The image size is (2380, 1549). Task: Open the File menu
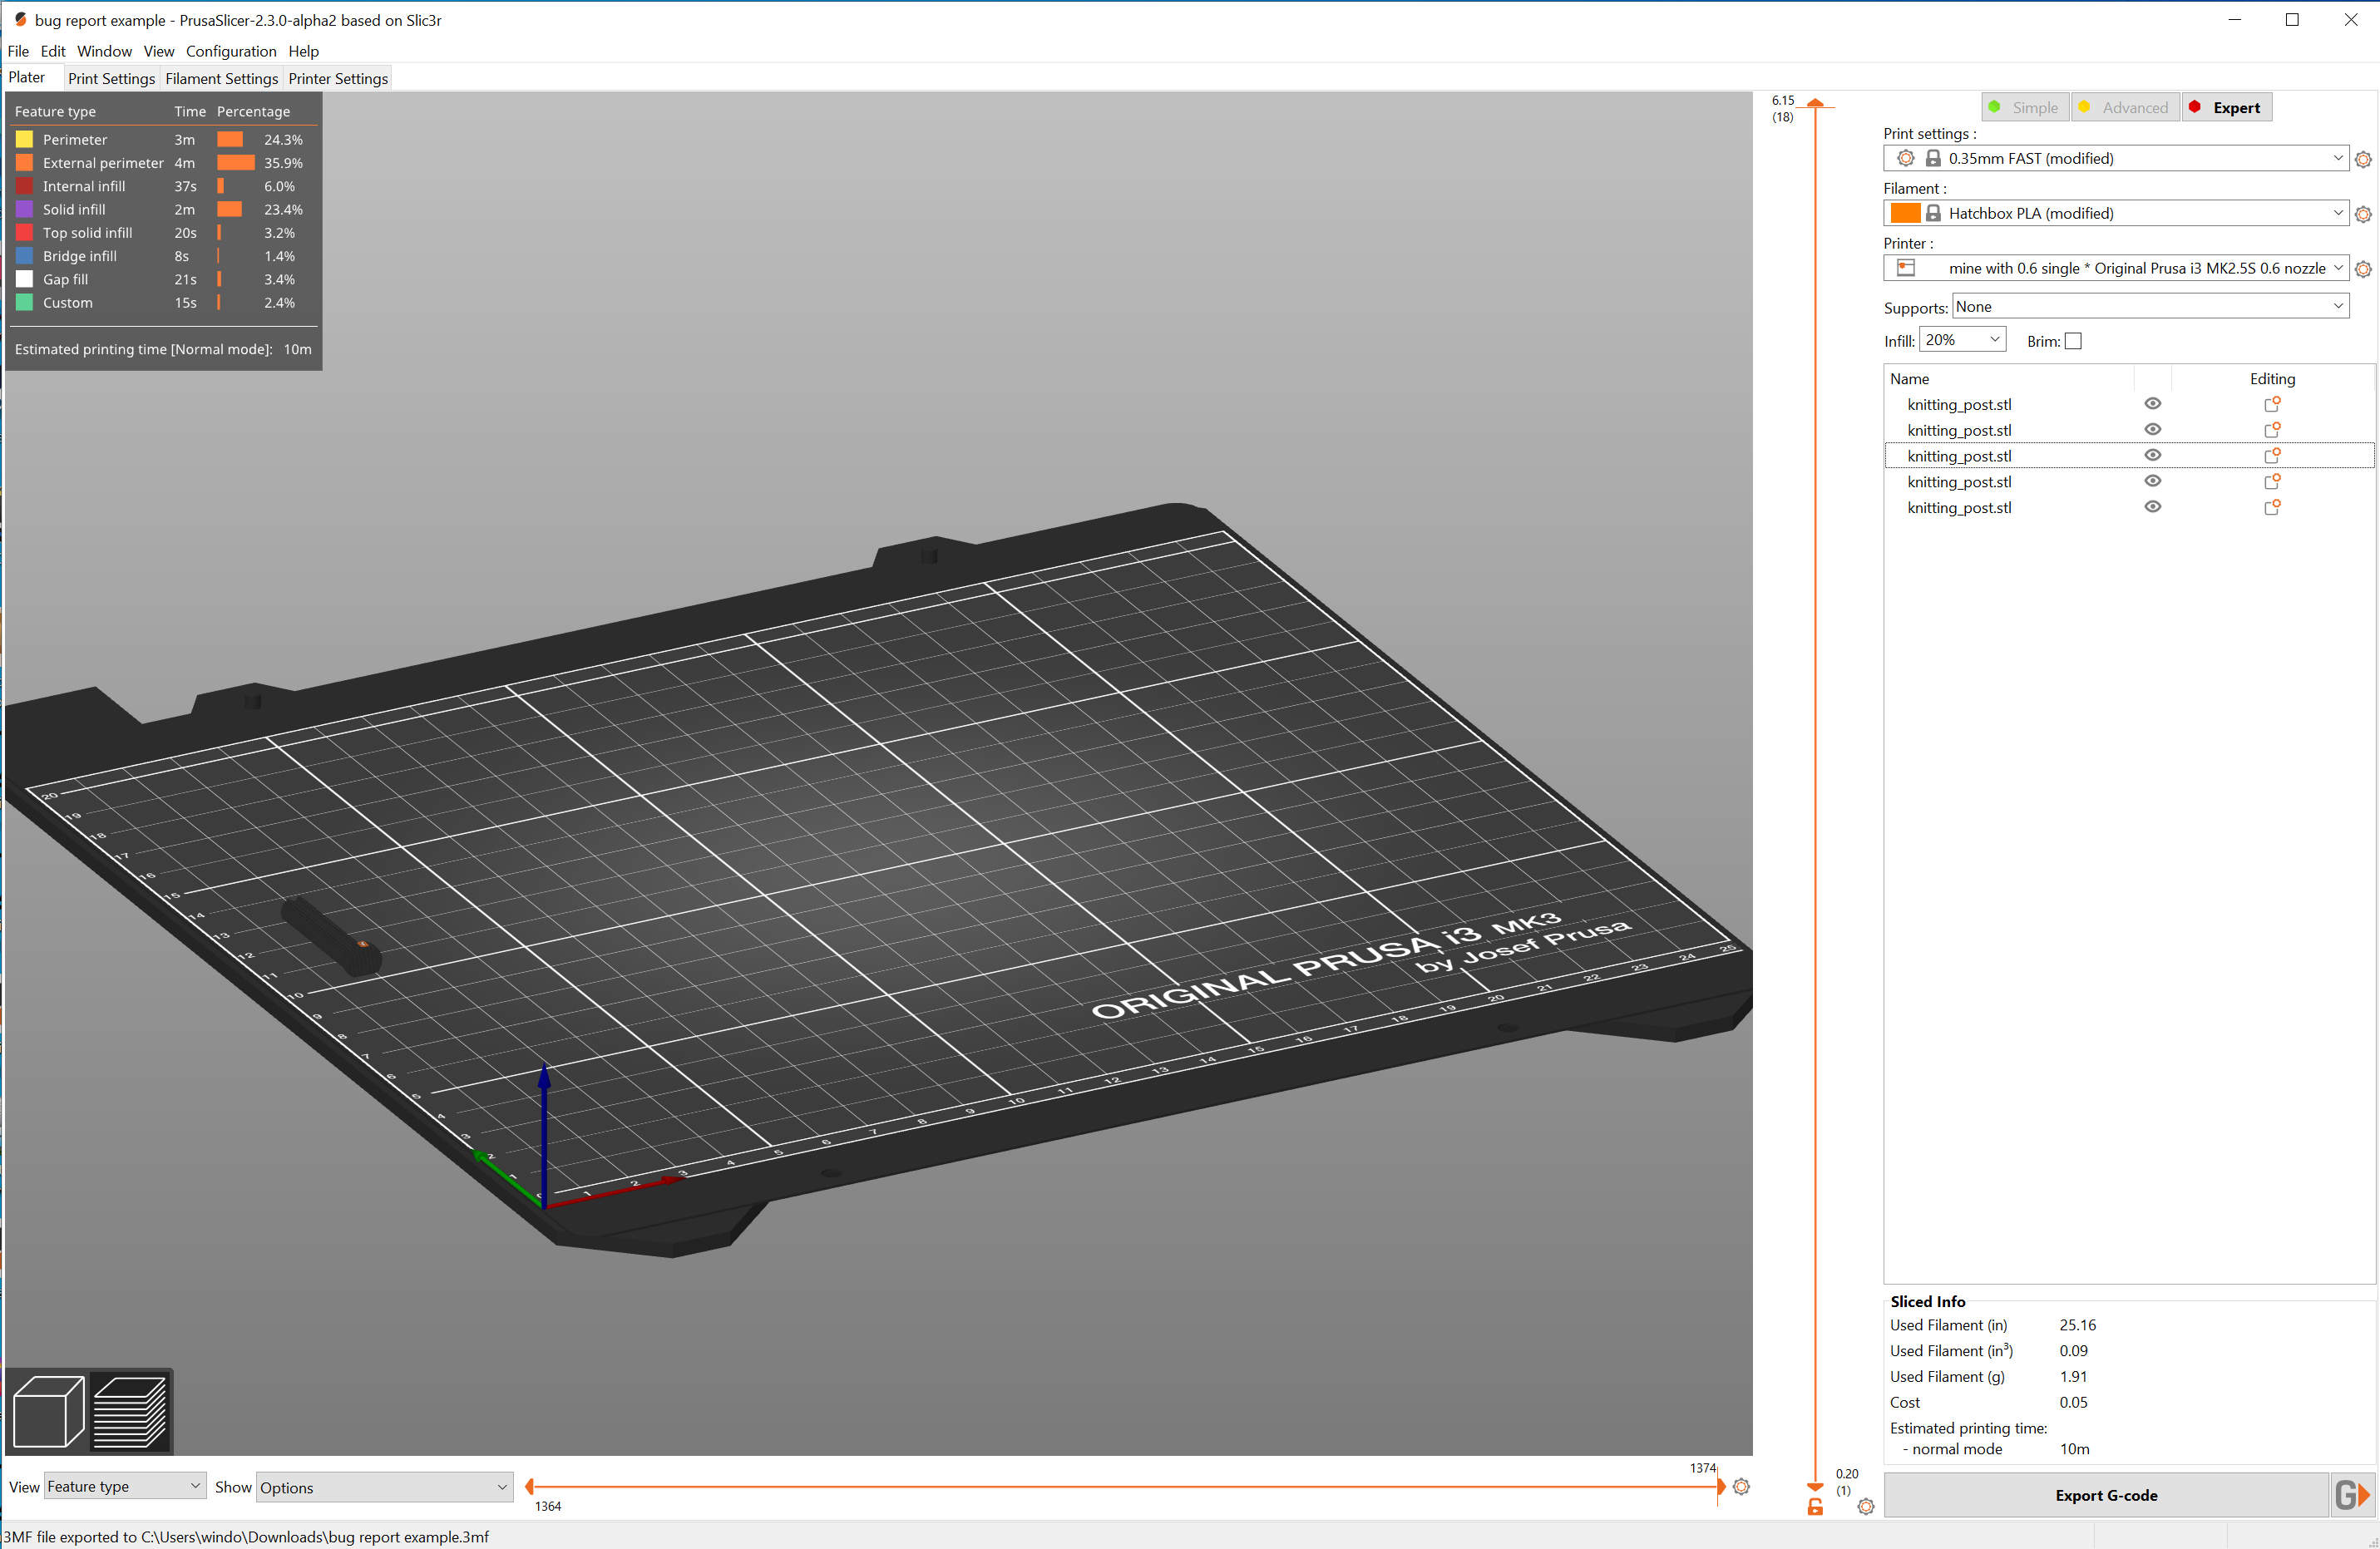[18, 51]
